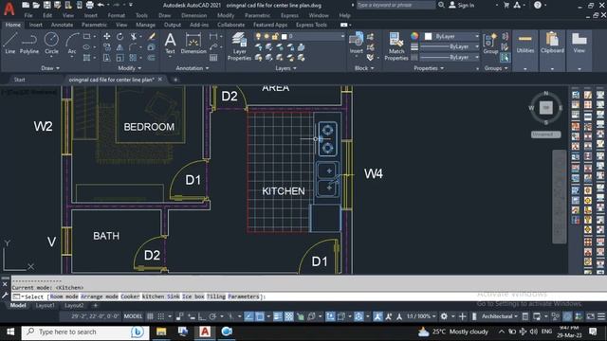Select the Circle tool
Viewport: 607px width, 341px height.
click(x=51, y=43)
